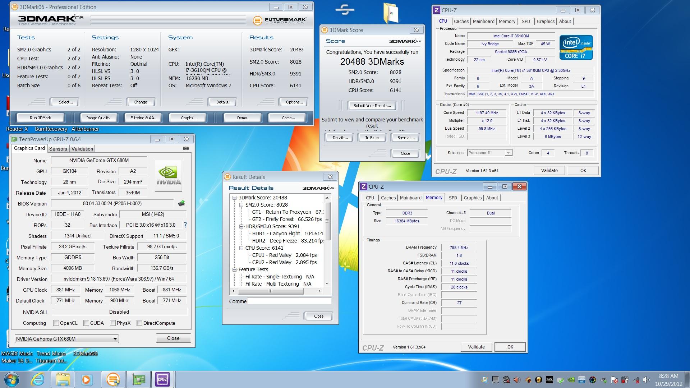Click the GPU-Z screenshot camera icon

pos(186,148)
